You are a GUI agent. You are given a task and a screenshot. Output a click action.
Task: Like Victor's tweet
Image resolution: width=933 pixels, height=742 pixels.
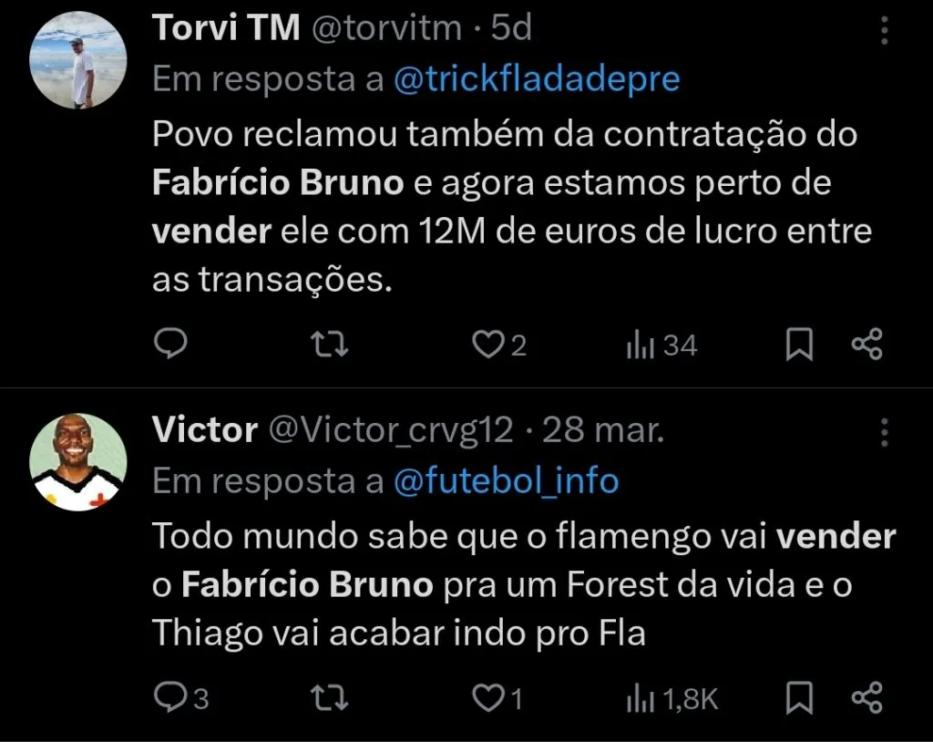click(492, 697)
